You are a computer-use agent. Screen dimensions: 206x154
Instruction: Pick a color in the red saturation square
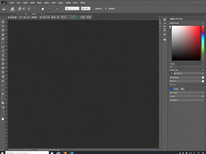[x=186, y=43]
